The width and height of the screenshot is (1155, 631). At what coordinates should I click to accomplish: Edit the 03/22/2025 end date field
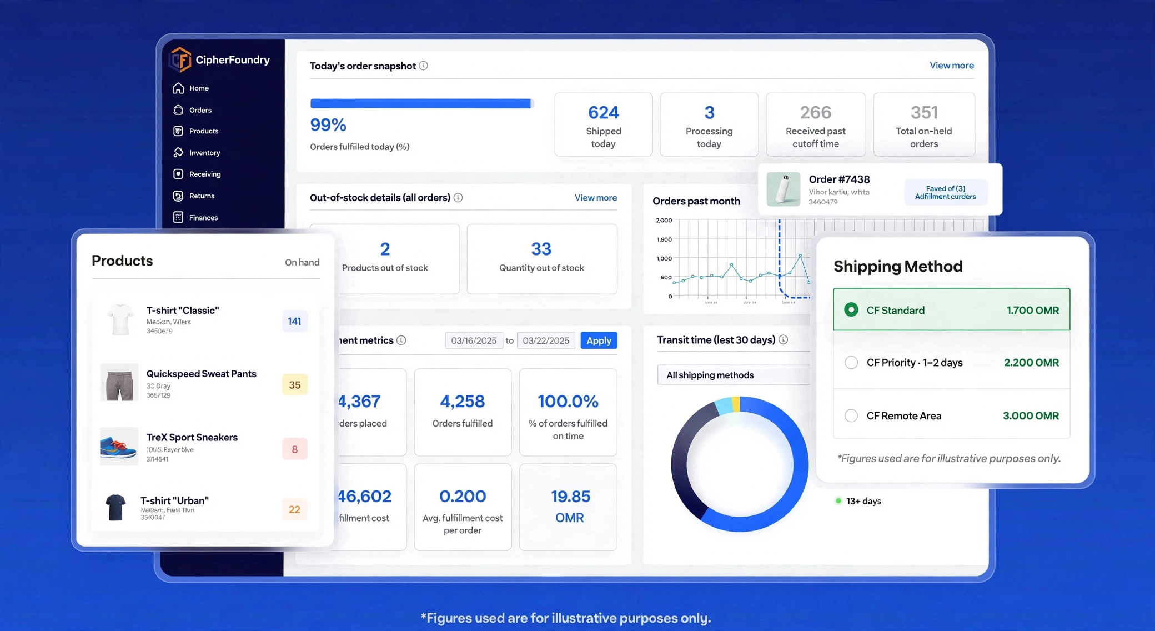[546, 340]
